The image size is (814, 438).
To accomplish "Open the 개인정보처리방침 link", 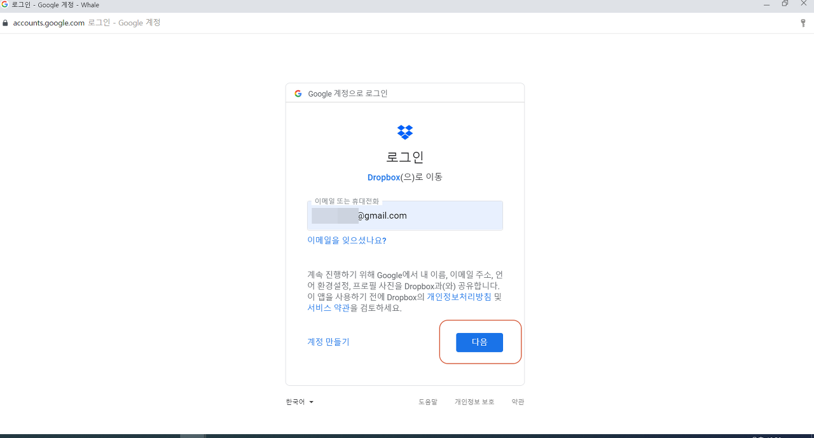I will pos(459,297).
